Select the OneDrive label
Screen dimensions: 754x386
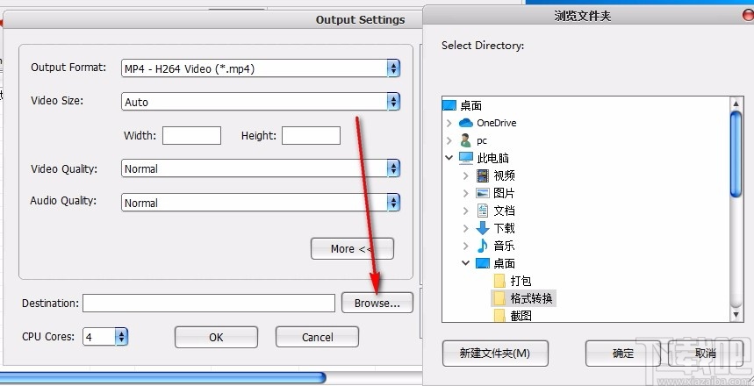(x=496, y=123)
